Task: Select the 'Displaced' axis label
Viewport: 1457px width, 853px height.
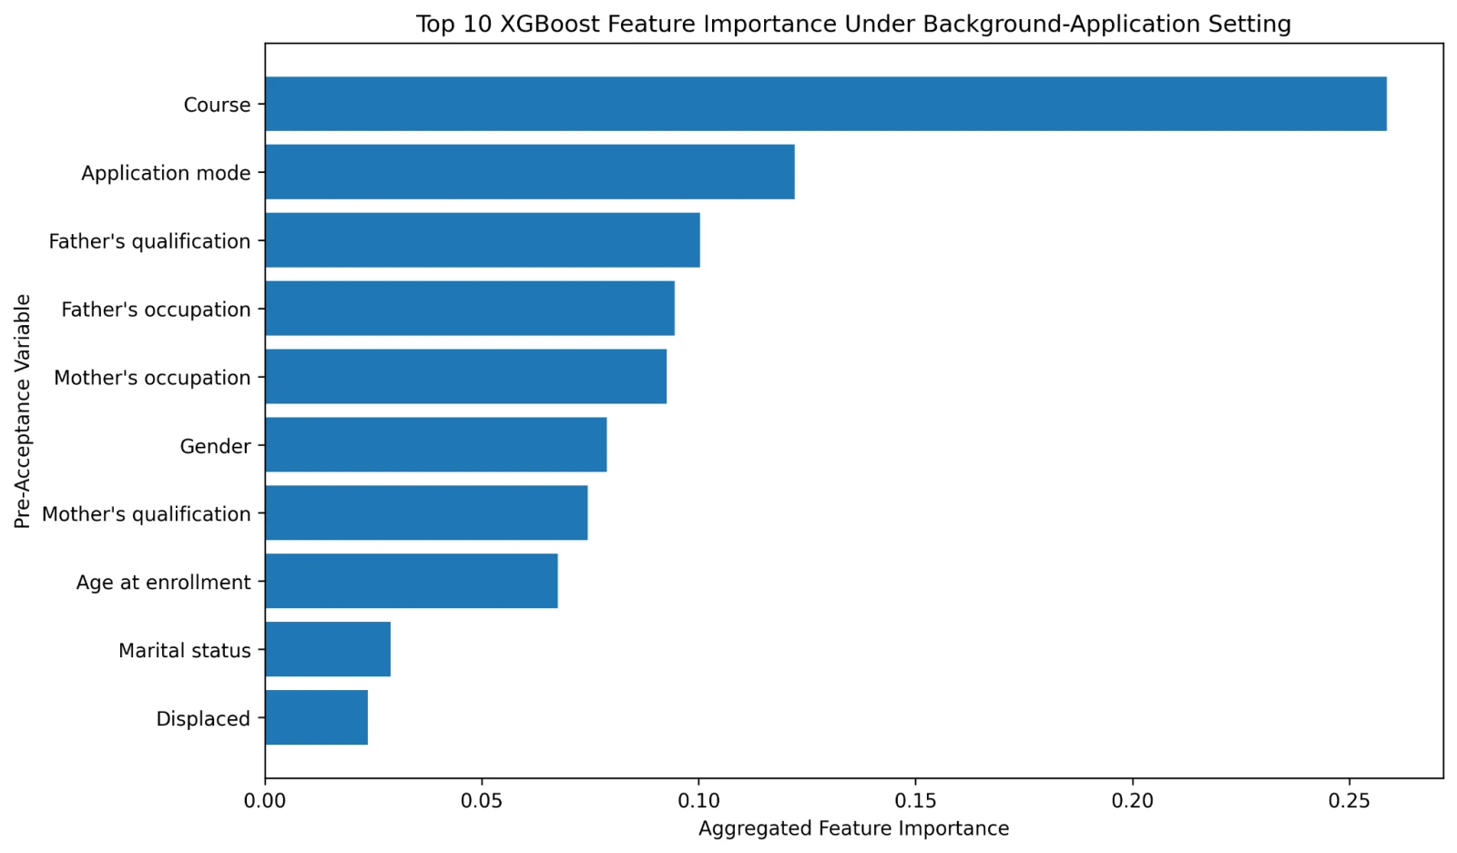Action: (x=202, y=719)
